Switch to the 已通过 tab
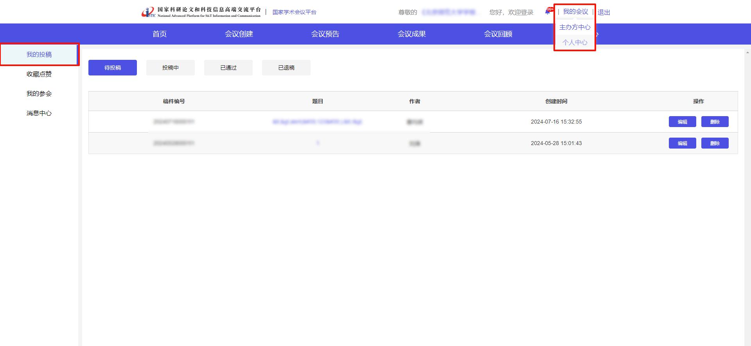The width and height of the screenshot is (751, 346). pos(228,68)
